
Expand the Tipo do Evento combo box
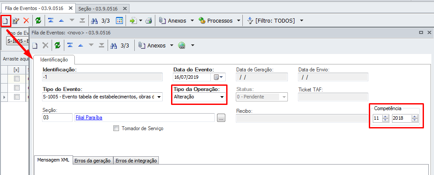(159, 97)
